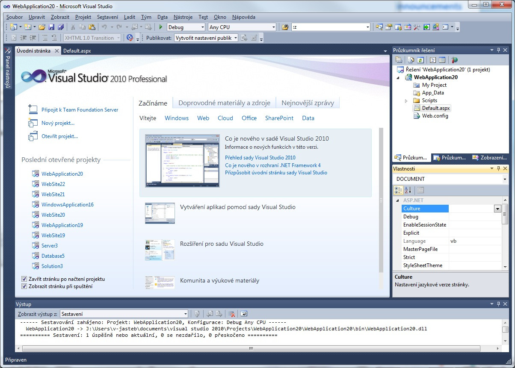
Task: Click the Save All toolbar icon
Action: click(x=60, y=27)
